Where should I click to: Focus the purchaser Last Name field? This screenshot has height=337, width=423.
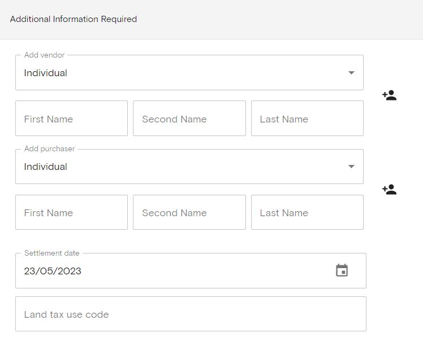(307, 212)
